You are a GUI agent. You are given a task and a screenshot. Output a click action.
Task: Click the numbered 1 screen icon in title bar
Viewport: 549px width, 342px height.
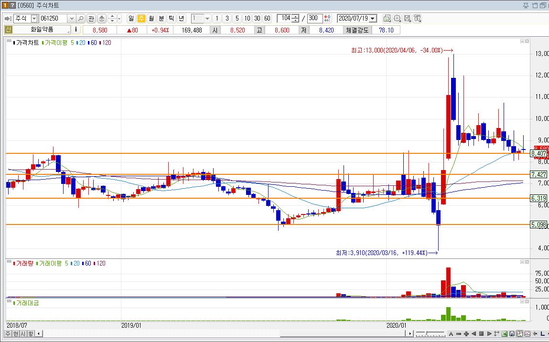click(5, 5)
